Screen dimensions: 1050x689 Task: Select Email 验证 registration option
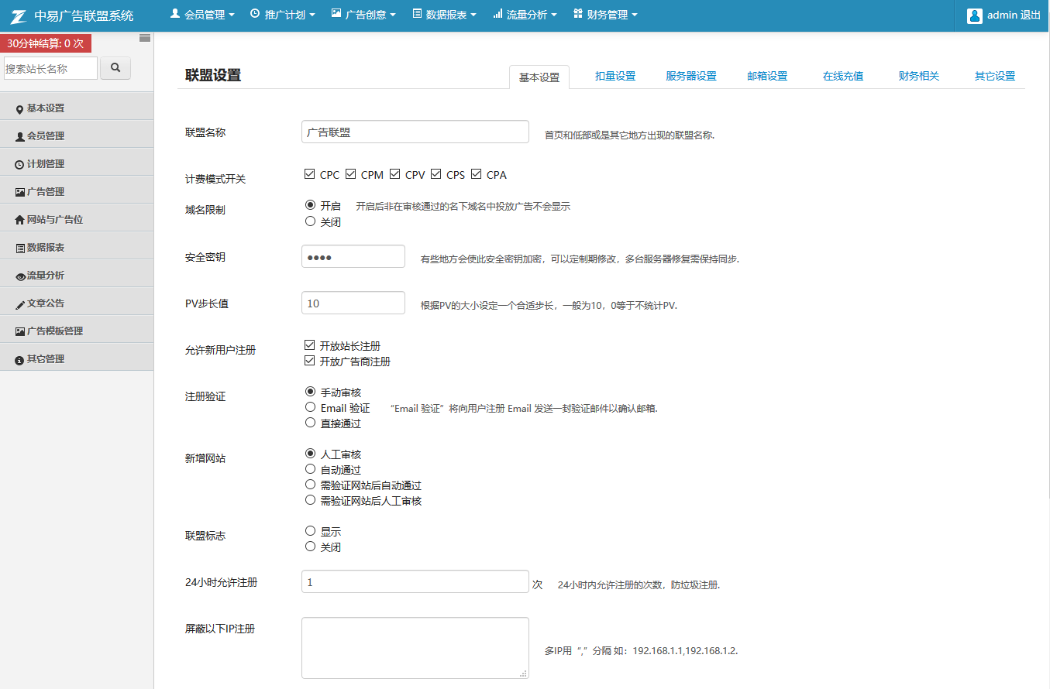point(310,407)
